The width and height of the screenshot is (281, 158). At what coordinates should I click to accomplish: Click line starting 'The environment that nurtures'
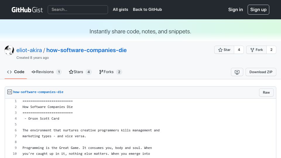point(91,130)
